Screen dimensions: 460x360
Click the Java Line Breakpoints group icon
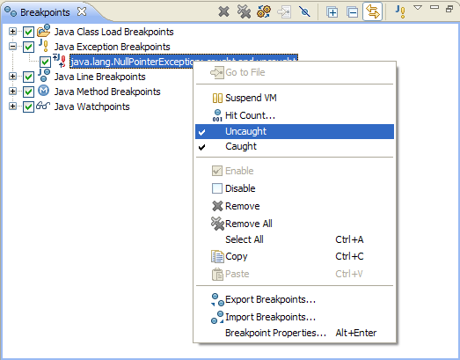(x=44, y=76)
